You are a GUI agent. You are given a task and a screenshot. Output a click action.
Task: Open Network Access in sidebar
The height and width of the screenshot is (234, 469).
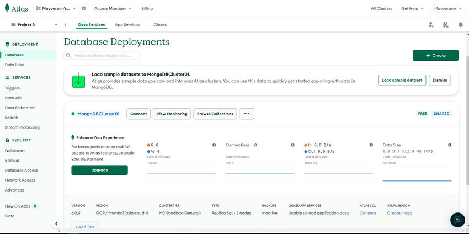[x=20, y=180]
